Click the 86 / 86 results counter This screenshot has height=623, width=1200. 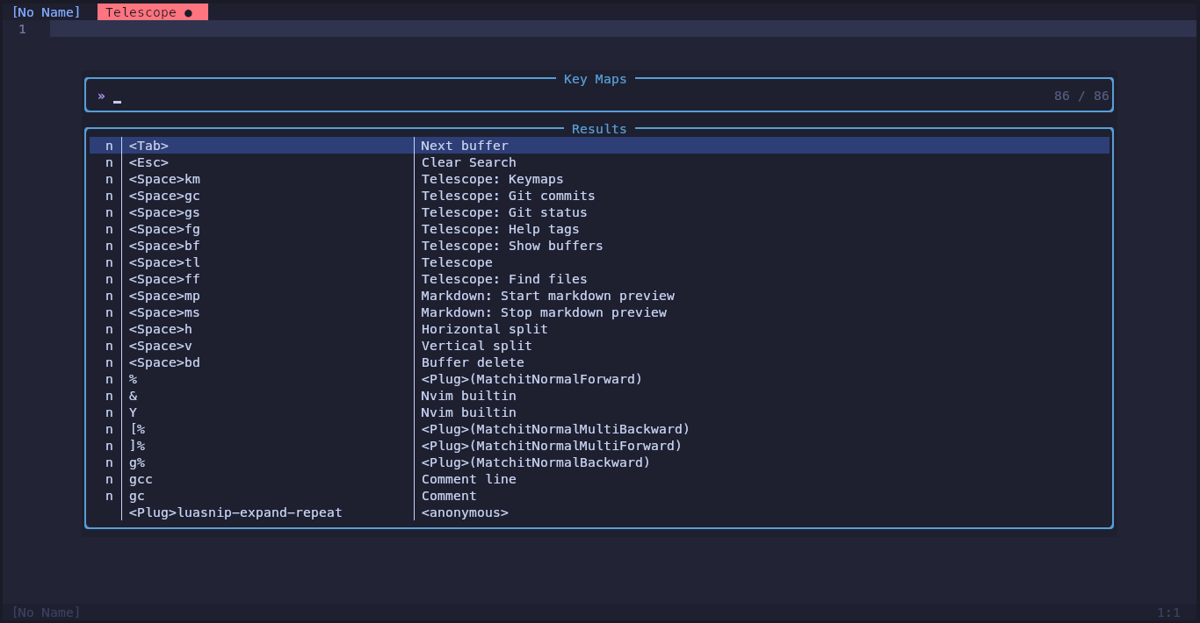coord(1081,96)
